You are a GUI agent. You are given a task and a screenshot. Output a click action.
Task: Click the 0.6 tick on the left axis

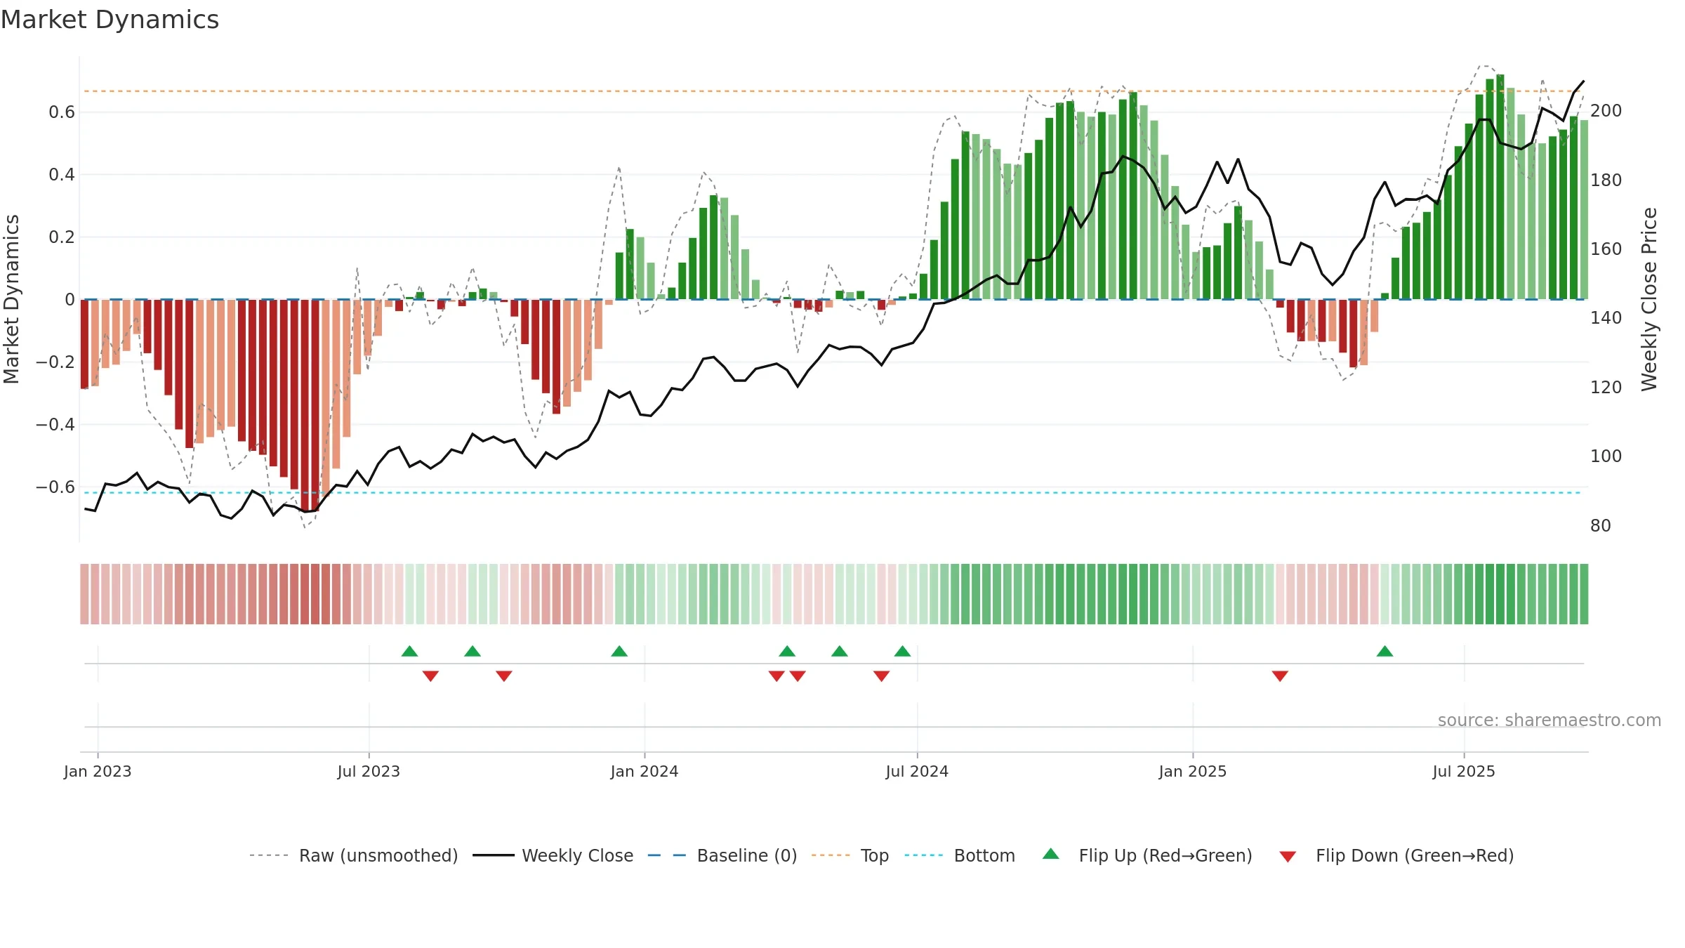click(62, 112)
